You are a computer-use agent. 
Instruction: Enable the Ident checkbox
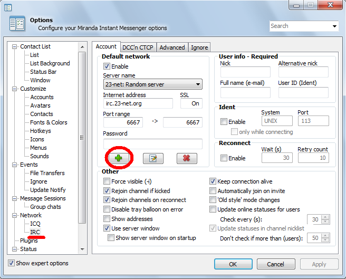(224, 122)
